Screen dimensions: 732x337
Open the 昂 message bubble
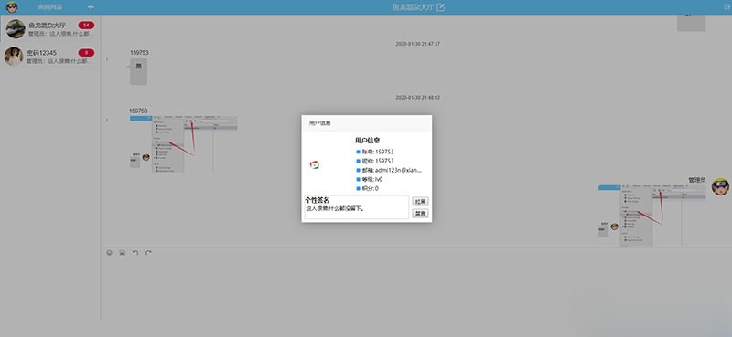tap(139, 71)
